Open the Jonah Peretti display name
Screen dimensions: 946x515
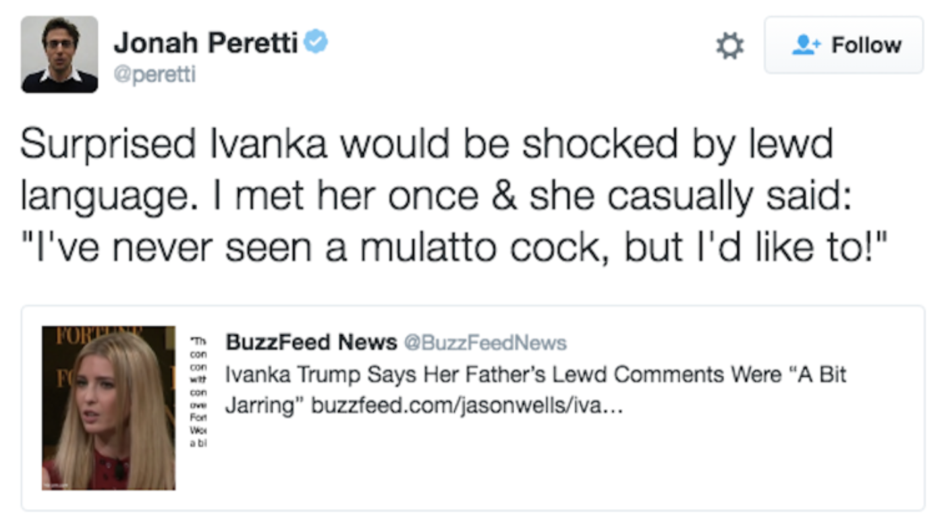(x=205, y=44)
